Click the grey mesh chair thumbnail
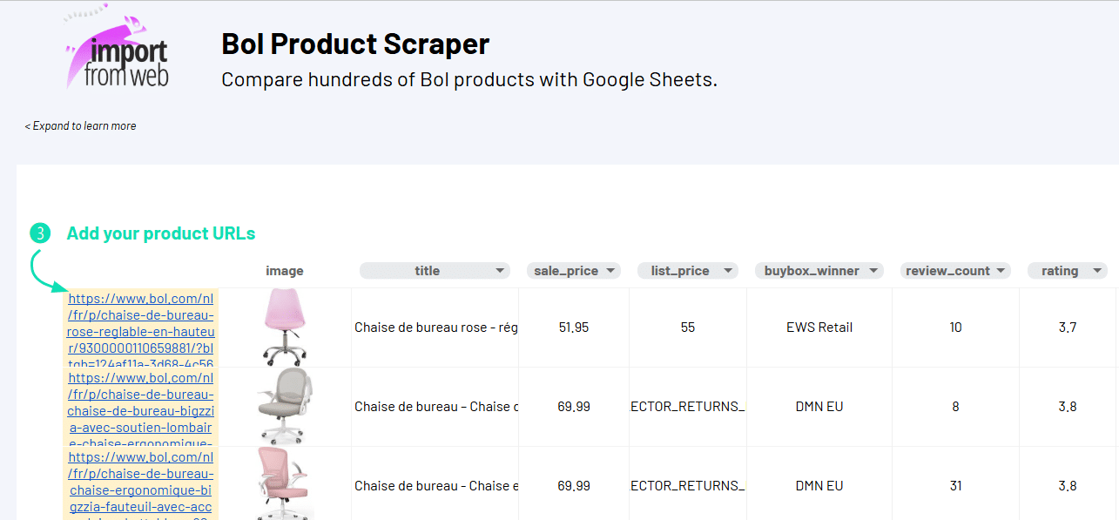The height and width of the screenshot is (520, 1119). pyautogui.click(x=285, y=406)
